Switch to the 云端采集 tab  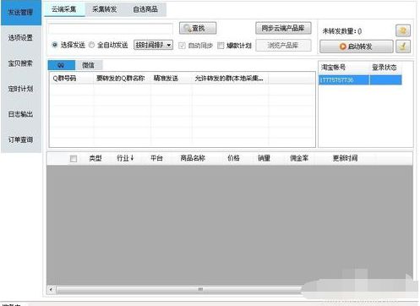pyautogui.click(x=64, y=9)
